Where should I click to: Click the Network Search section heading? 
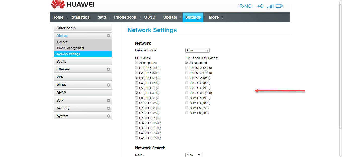click(150, 148)
